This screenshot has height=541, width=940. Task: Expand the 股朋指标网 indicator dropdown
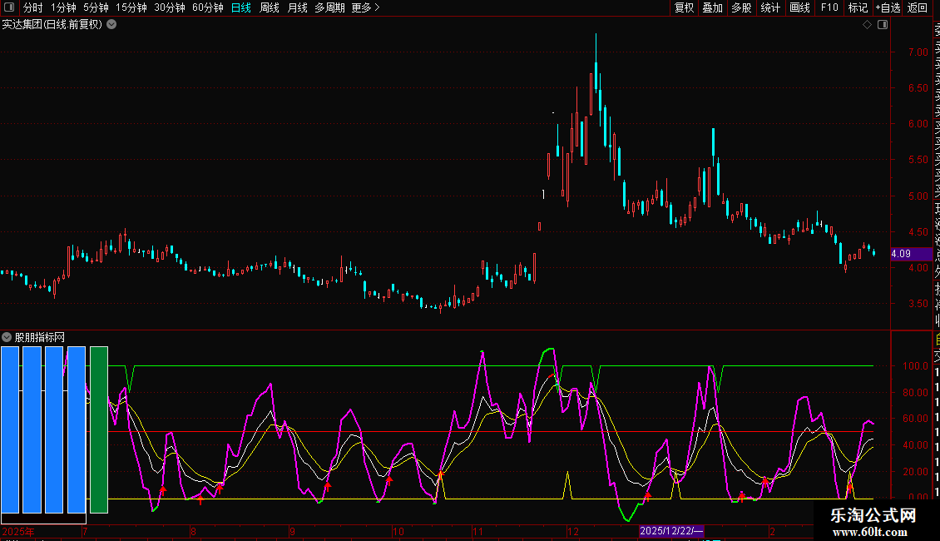coord(7,337)
